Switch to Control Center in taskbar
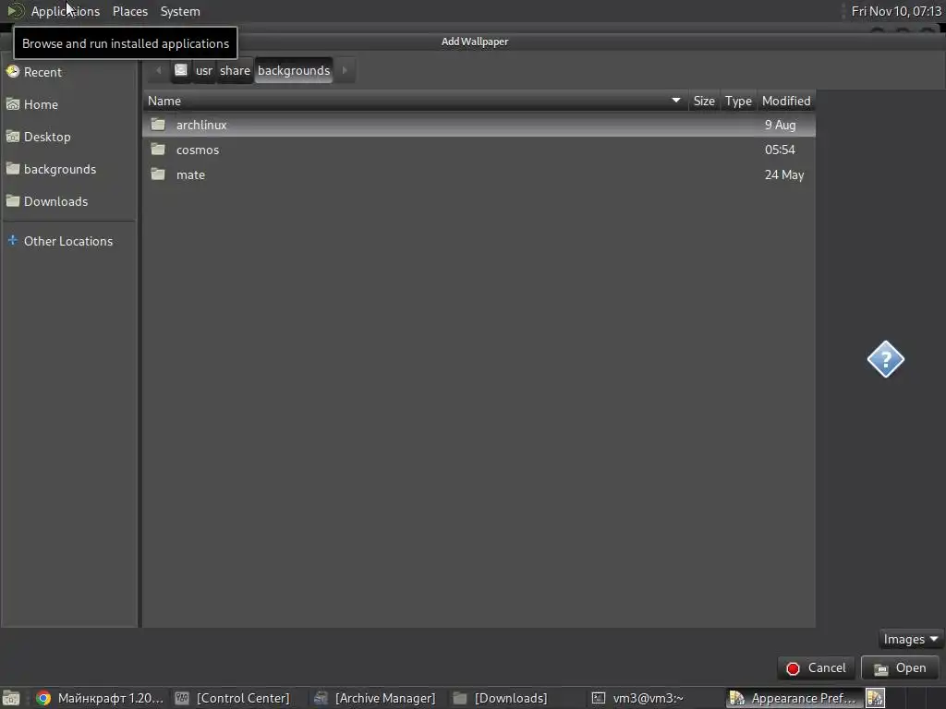Image resolution: width=946 pixels, height=709 pixels. [x=232, y=698]
